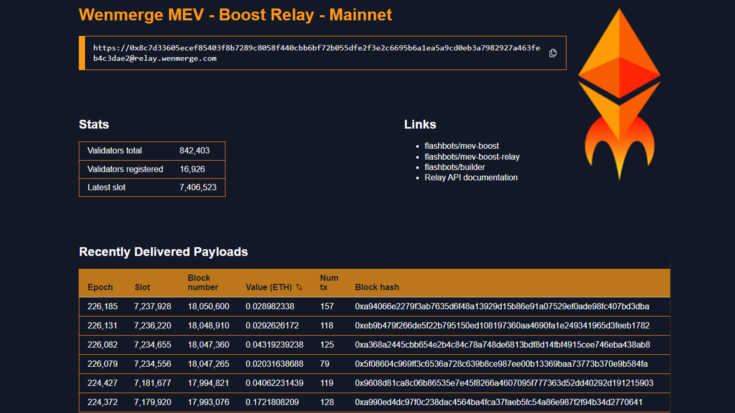Image resolution: width=735 pixels, height=413 pixels.
Task: Click slot 7,237,928 in the payloads table
Action: (x=153, y=307)
